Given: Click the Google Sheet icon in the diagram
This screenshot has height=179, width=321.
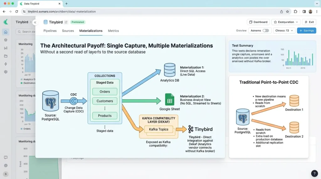Looking at the screenshot, I should pos(170,99).
